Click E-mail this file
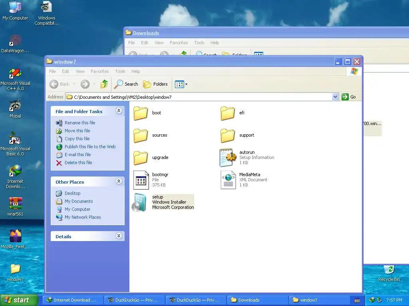409x306 pixels. [x=78, y=155]
